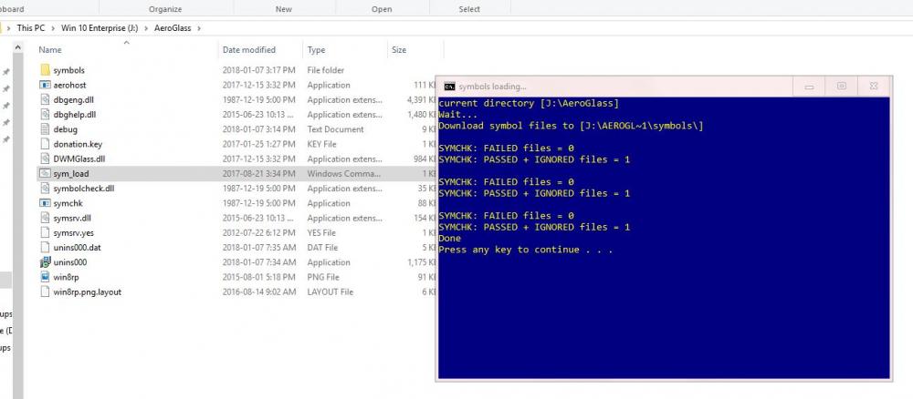
Task: Select the unins000 application installer icon
Action: click(46, 262)
